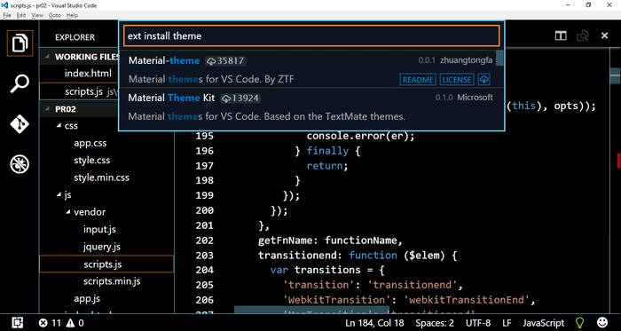Open index.html in working files

pos(88,74)
